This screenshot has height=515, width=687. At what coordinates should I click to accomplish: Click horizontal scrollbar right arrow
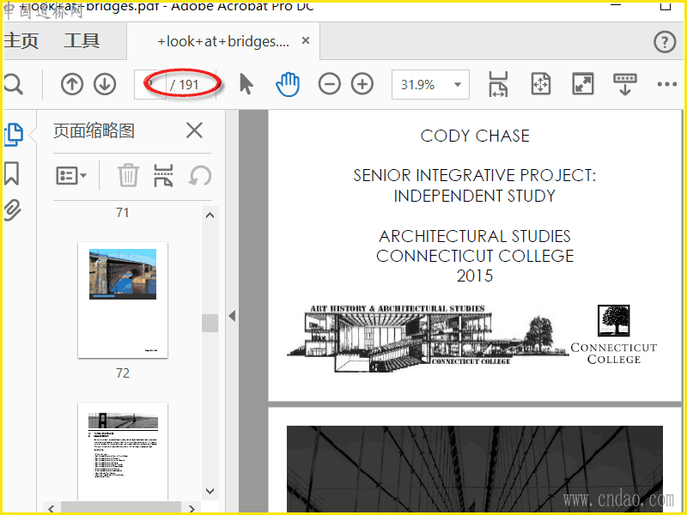pos(192,508)
